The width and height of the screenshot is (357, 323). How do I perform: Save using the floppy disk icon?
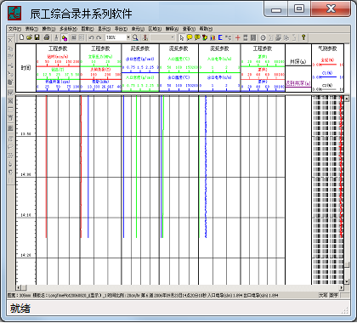click(37, 37)
